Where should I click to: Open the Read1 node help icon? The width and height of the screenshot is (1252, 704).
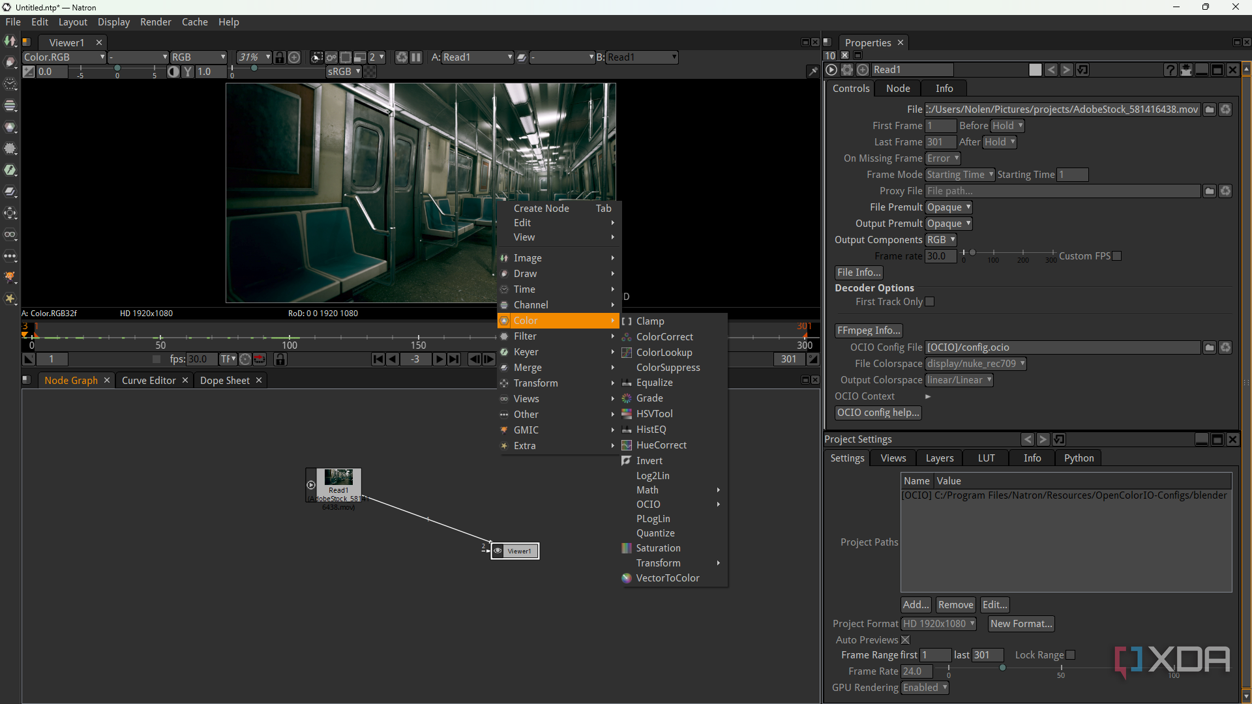coord(1170,70)
